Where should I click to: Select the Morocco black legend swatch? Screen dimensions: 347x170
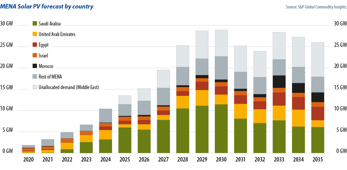click(x=34, y=66)
